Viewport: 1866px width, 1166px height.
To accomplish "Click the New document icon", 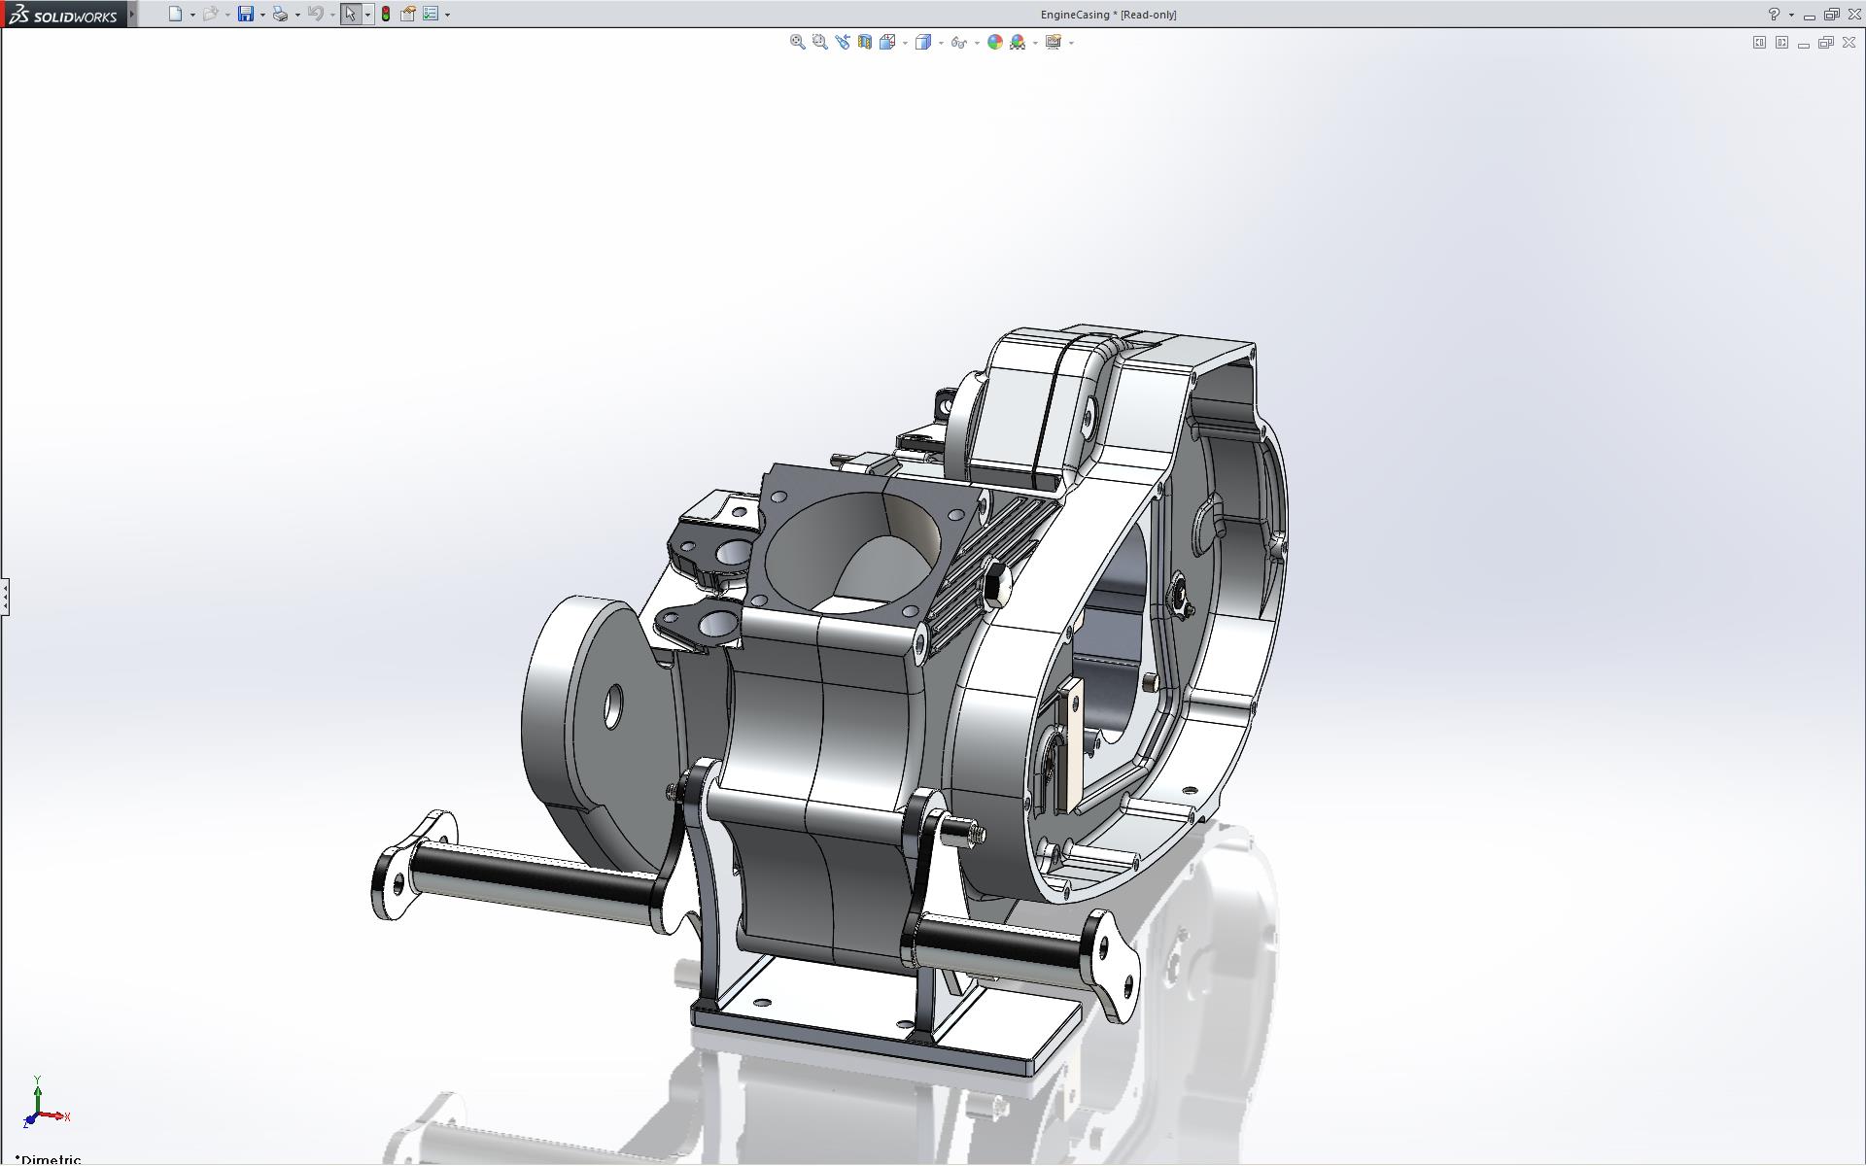I will point(175,14).
